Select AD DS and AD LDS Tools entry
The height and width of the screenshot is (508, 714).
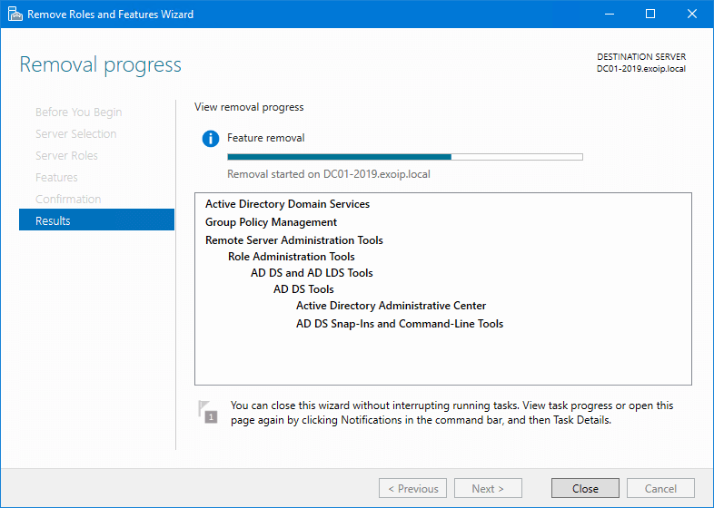pos(312,273)
